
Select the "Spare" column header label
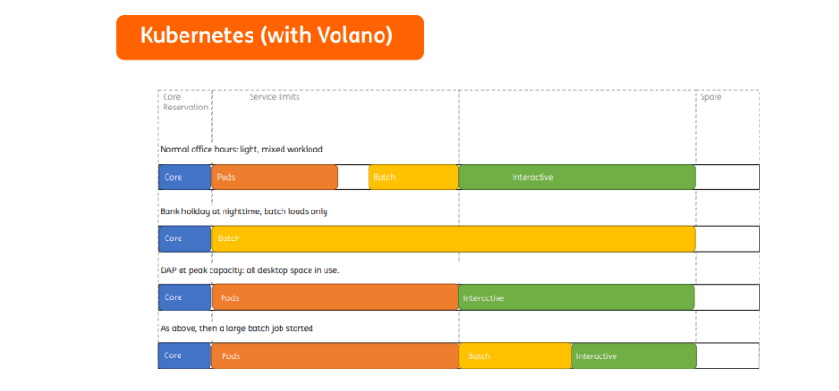tap(710, 97)
